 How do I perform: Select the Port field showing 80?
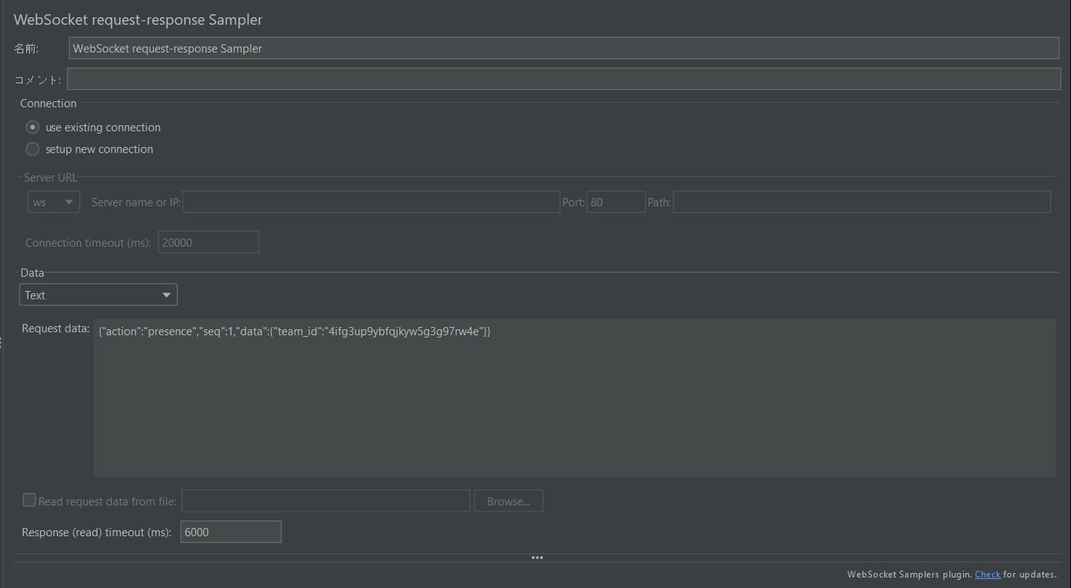(615, 201)
